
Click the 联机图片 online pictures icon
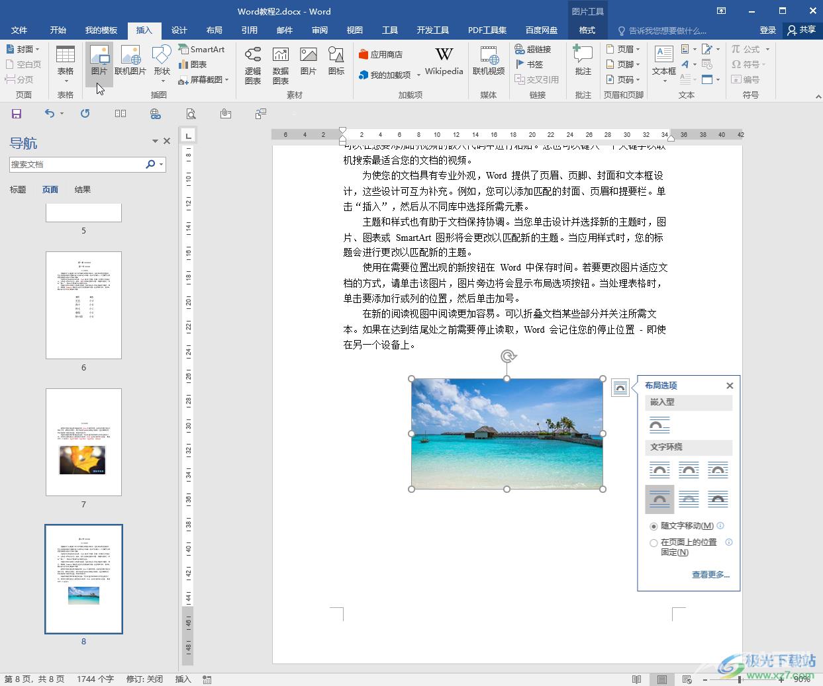130,62
